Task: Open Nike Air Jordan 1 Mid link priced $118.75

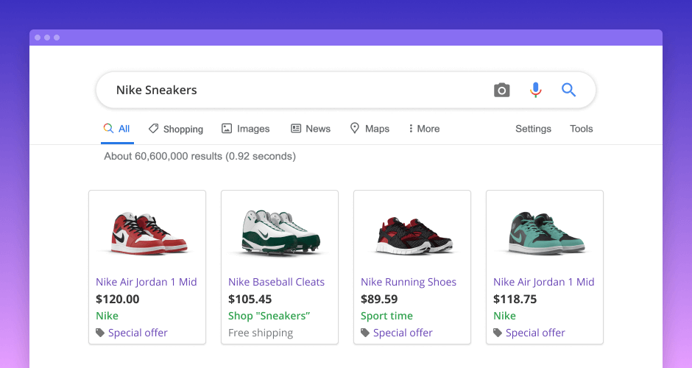Action: [544, 282]
